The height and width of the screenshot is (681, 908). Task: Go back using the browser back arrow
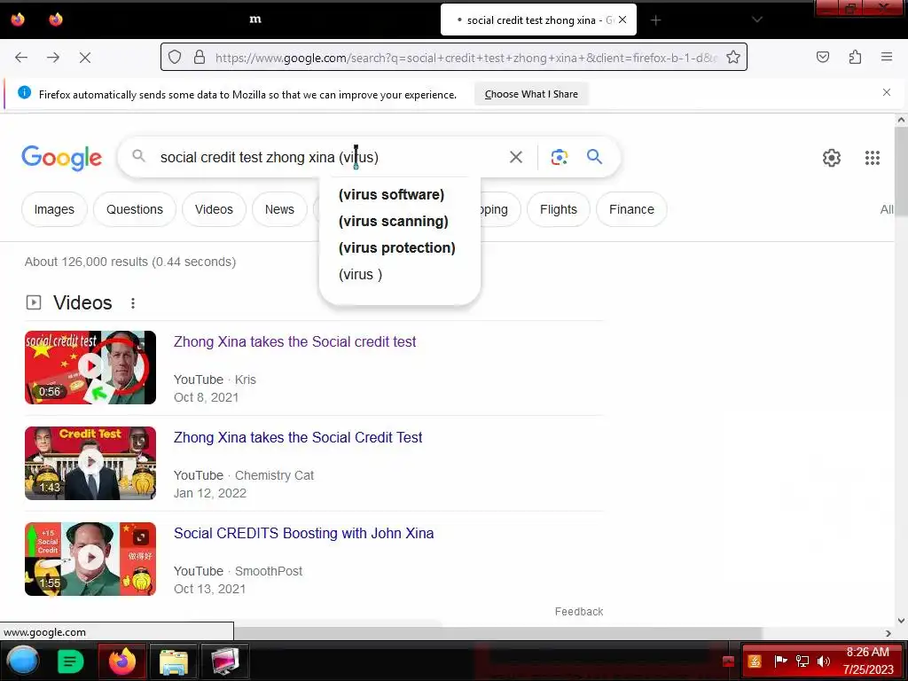pyautogui.click(x=21, y=58)
